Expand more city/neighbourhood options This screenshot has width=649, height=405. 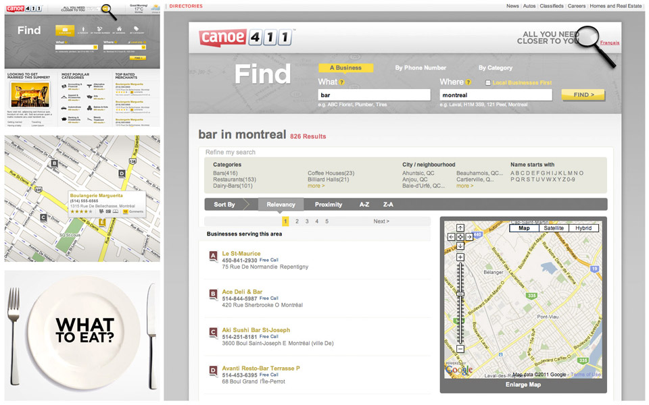(x=464, y=186)
